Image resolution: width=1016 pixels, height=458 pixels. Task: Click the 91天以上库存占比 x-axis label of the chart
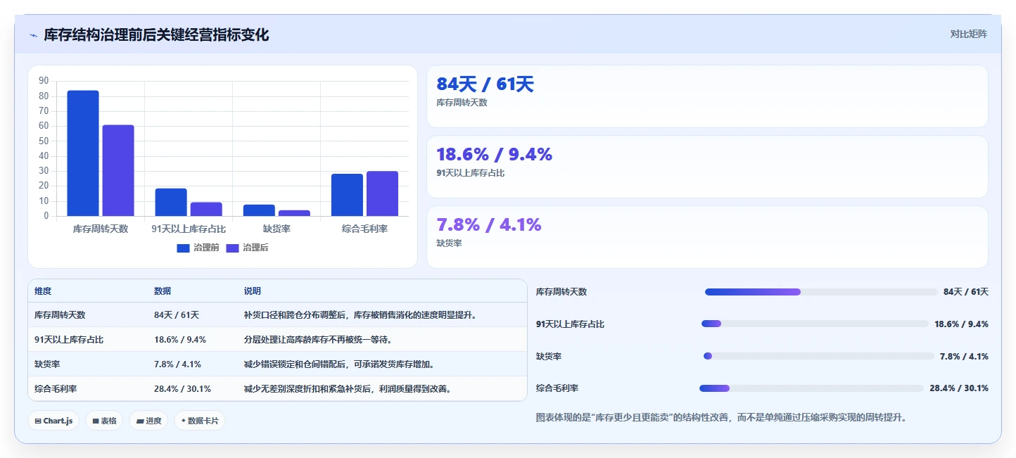pos(189,229)
